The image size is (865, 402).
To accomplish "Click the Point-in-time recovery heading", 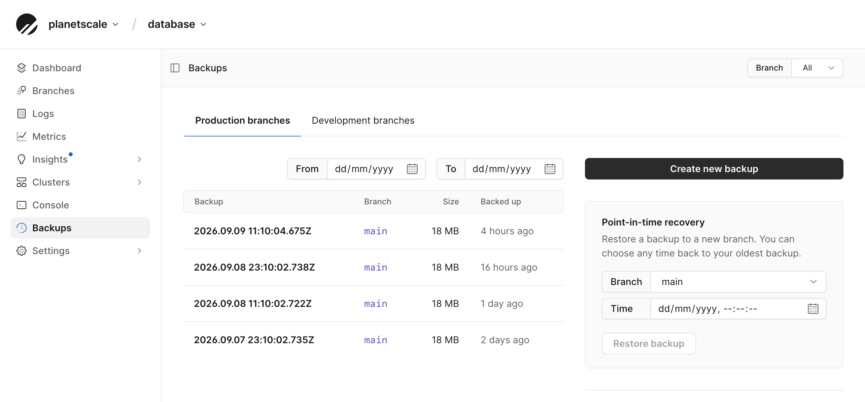I will [x=653, y=222].
